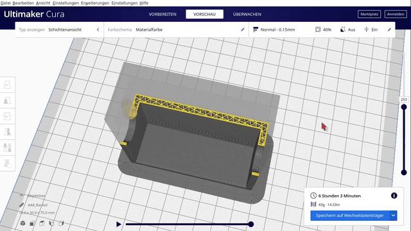The width and height of the screenshot is (411, 231).
Task: Click the layer height profile icon
Action: 256,30
